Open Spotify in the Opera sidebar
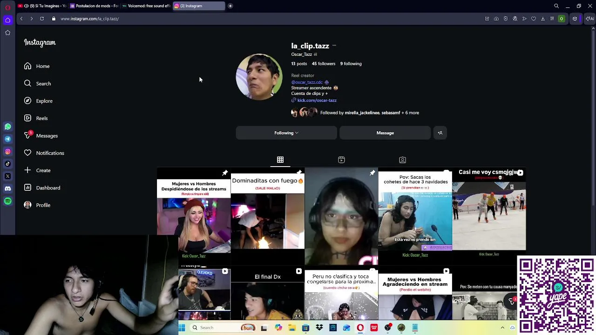 point(8,201)
